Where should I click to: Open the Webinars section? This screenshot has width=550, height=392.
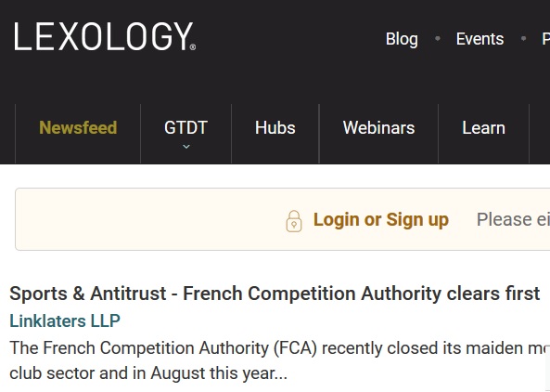point(378,127)
